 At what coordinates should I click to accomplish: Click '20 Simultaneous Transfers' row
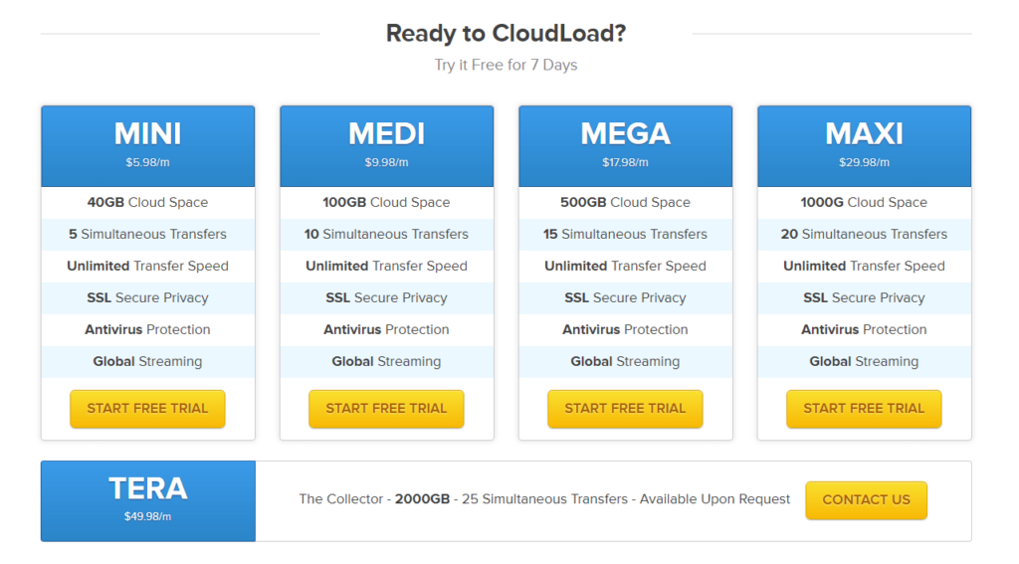(x=864, y=235)
